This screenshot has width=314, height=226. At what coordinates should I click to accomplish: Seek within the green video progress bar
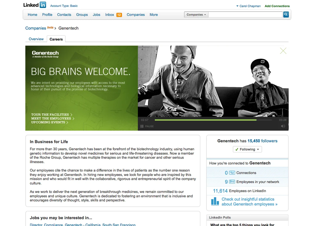(213, 120)
